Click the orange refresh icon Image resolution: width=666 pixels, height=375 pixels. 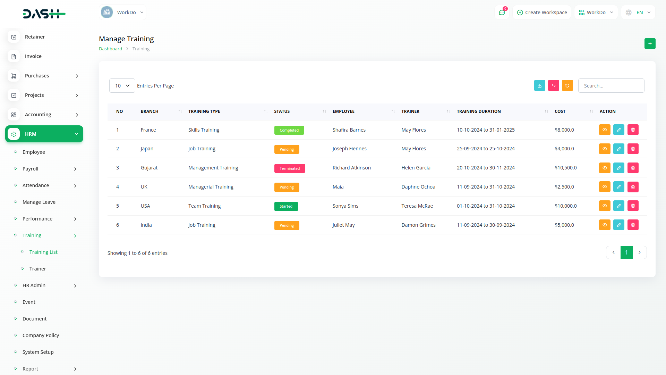pyautogui.click(x=567, y=85)
